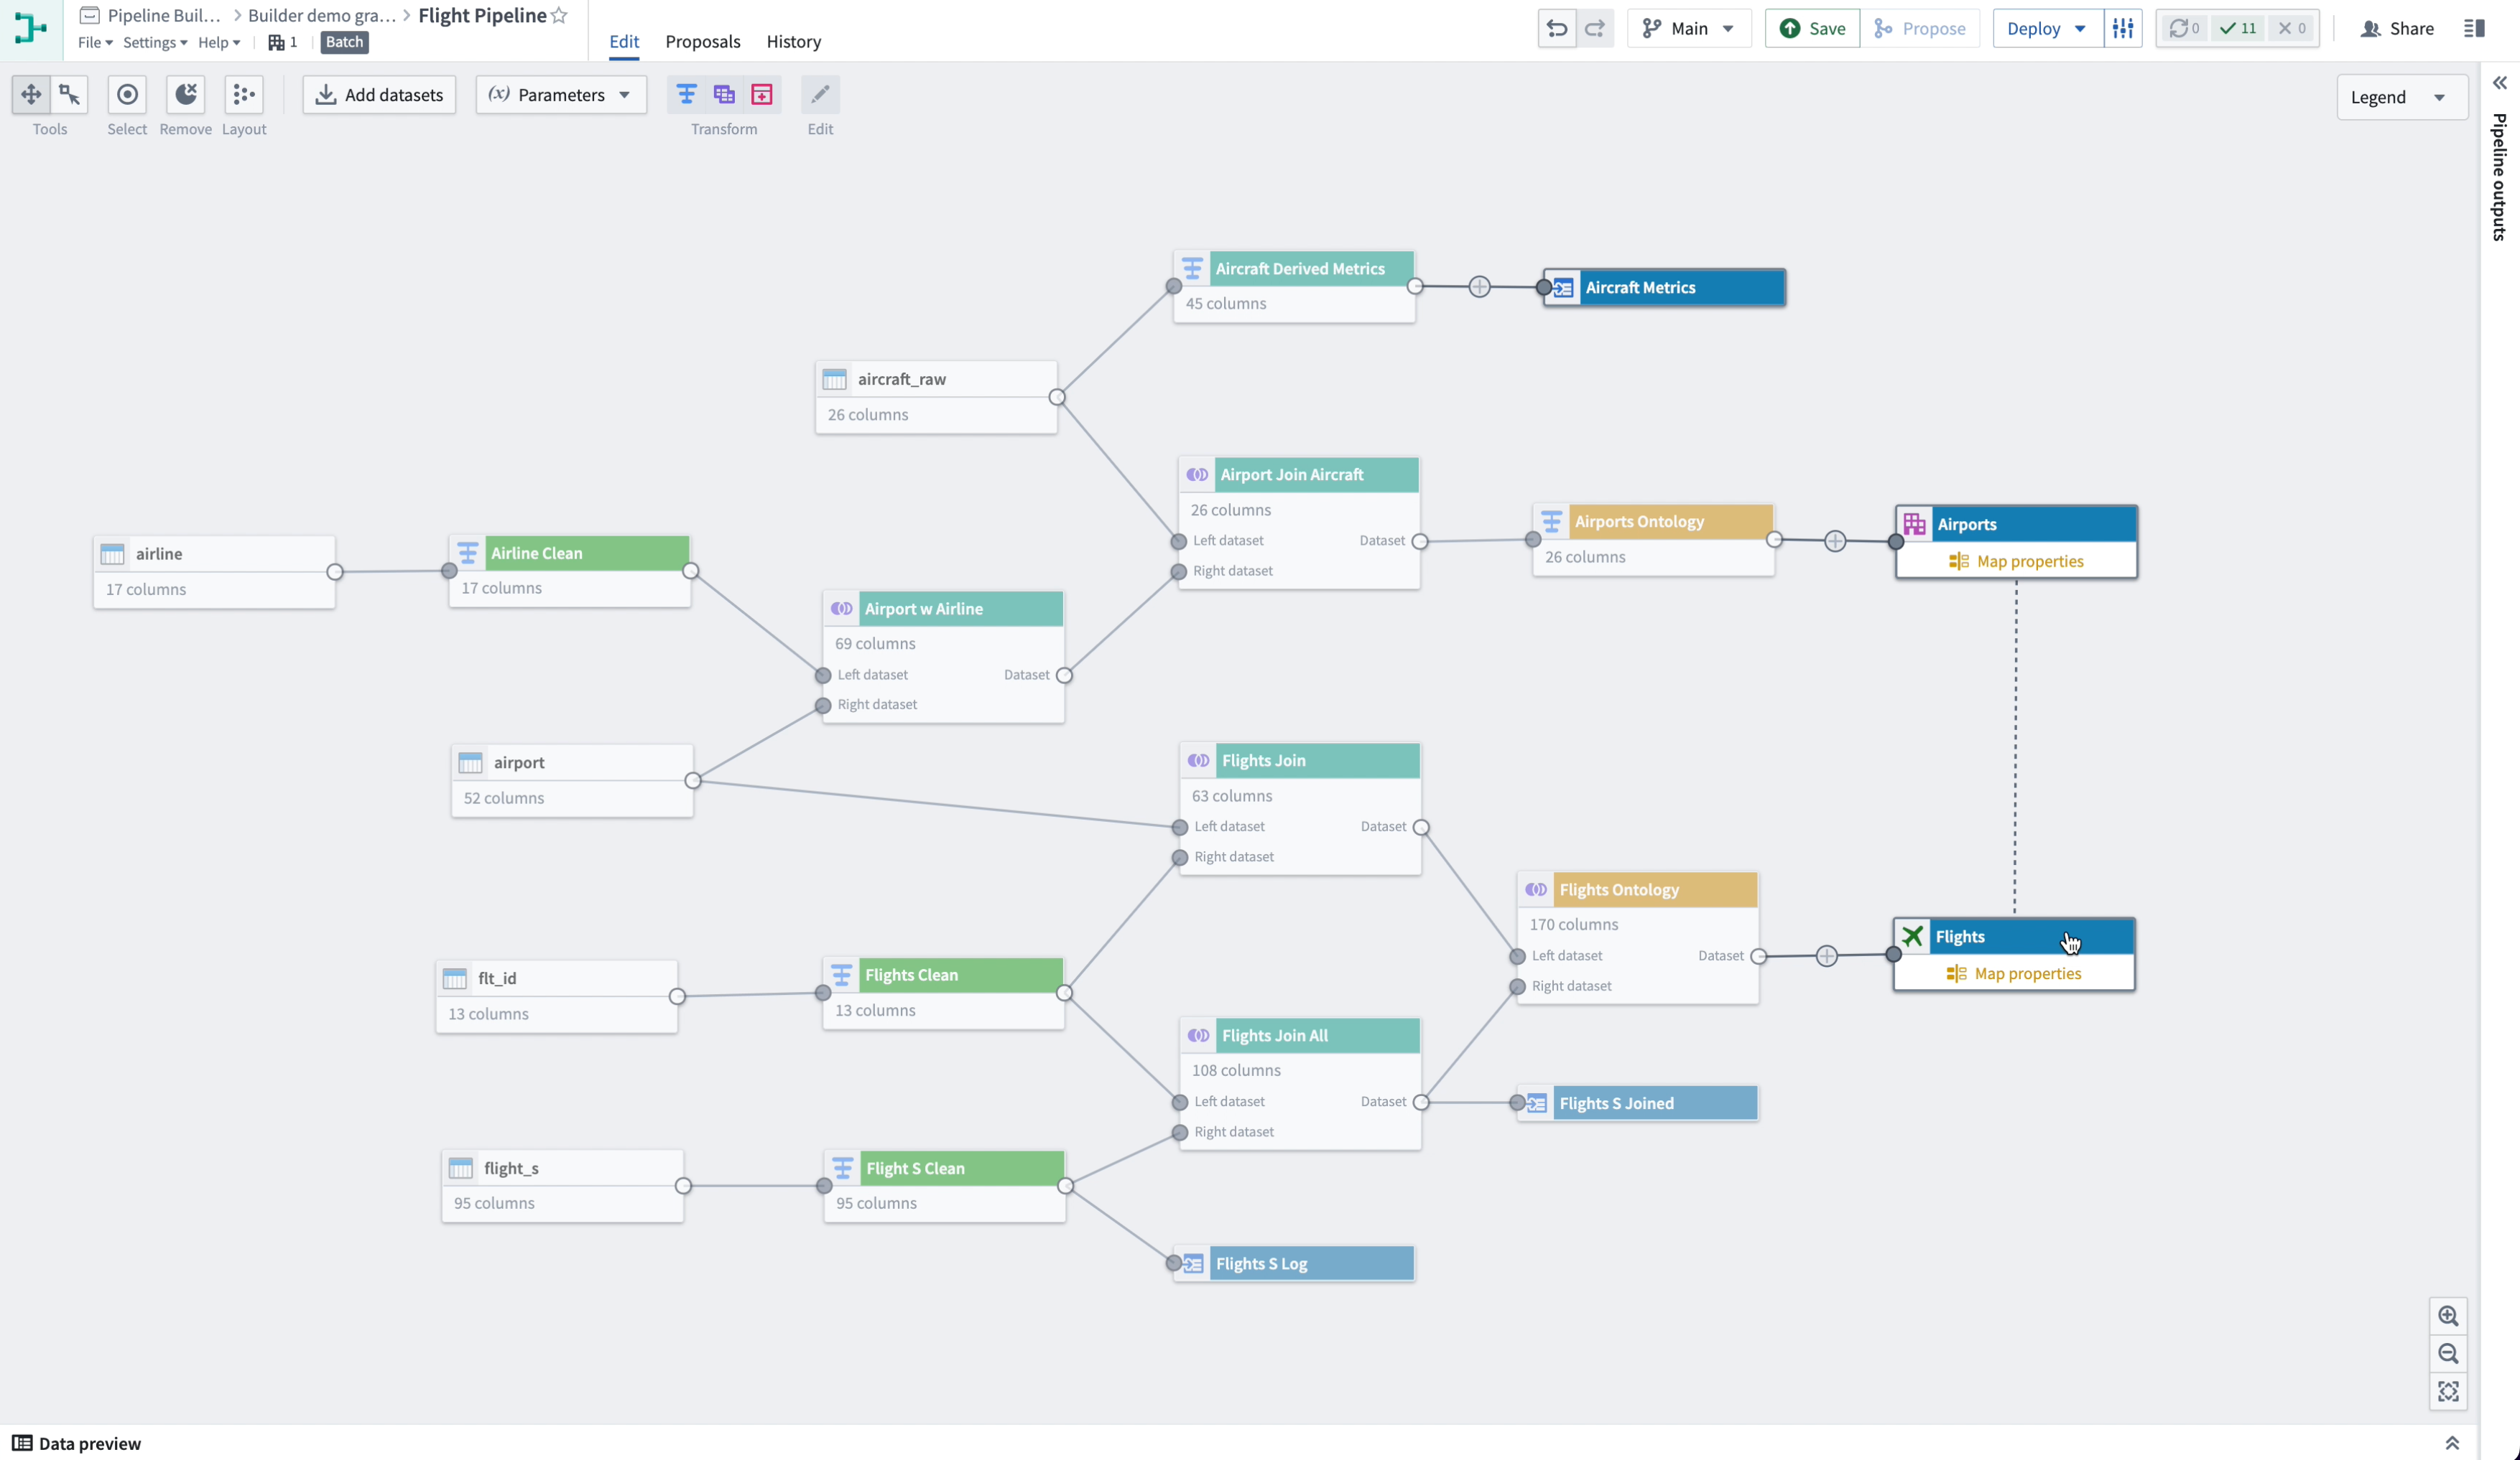The width and height of the screenshot is (2520, 1460).
Task: Open the Legend dropdown
Action: tap(2400, 97)
